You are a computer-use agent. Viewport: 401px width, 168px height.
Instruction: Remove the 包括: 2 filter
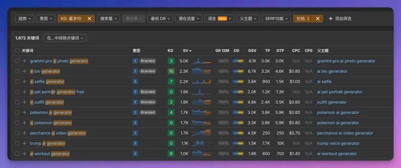(317, 19)
